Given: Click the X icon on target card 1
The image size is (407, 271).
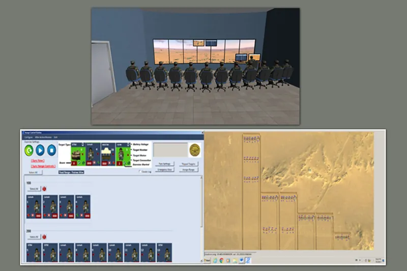Looking at the screenshot, I should (x=33, y=215).
